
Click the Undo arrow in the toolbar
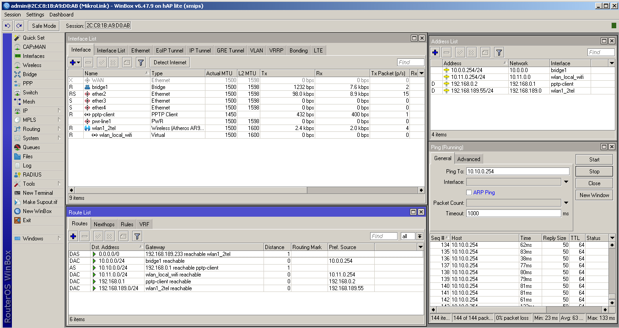click(x=7, y=26)
